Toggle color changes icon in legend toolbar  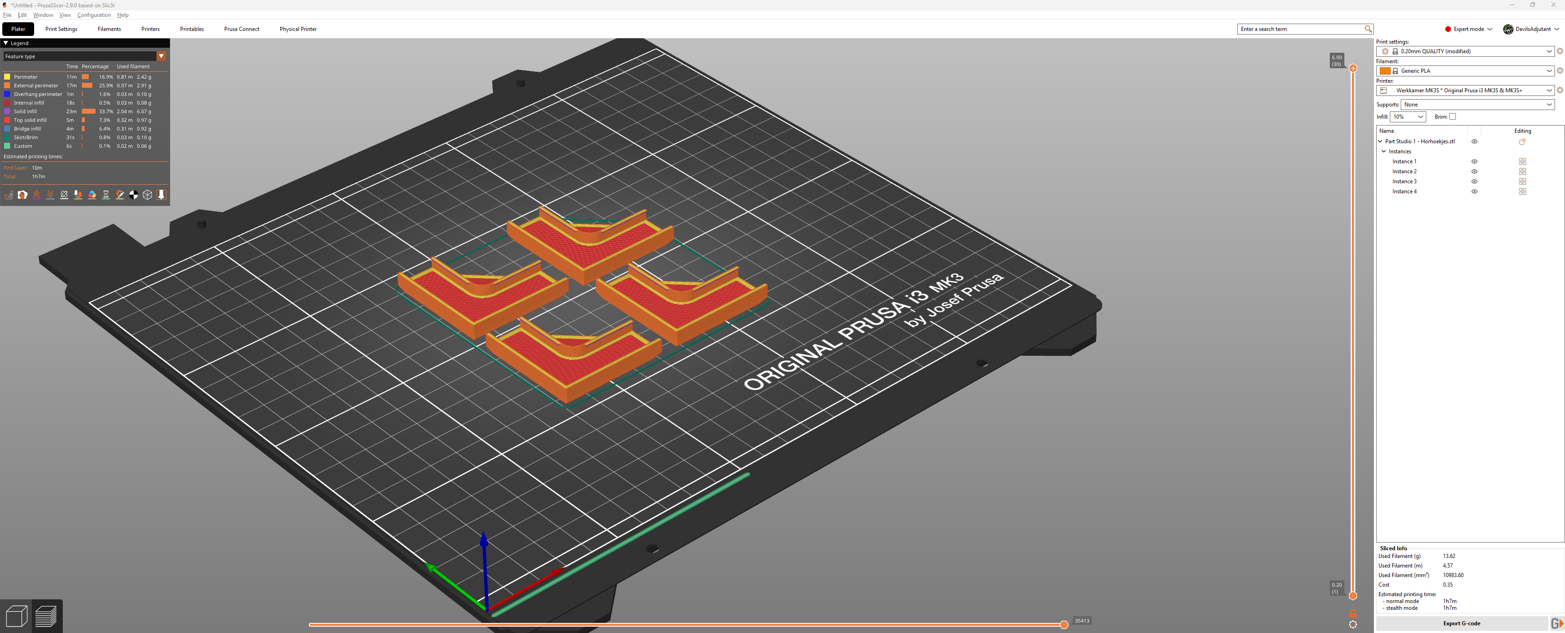click(92, 195)
